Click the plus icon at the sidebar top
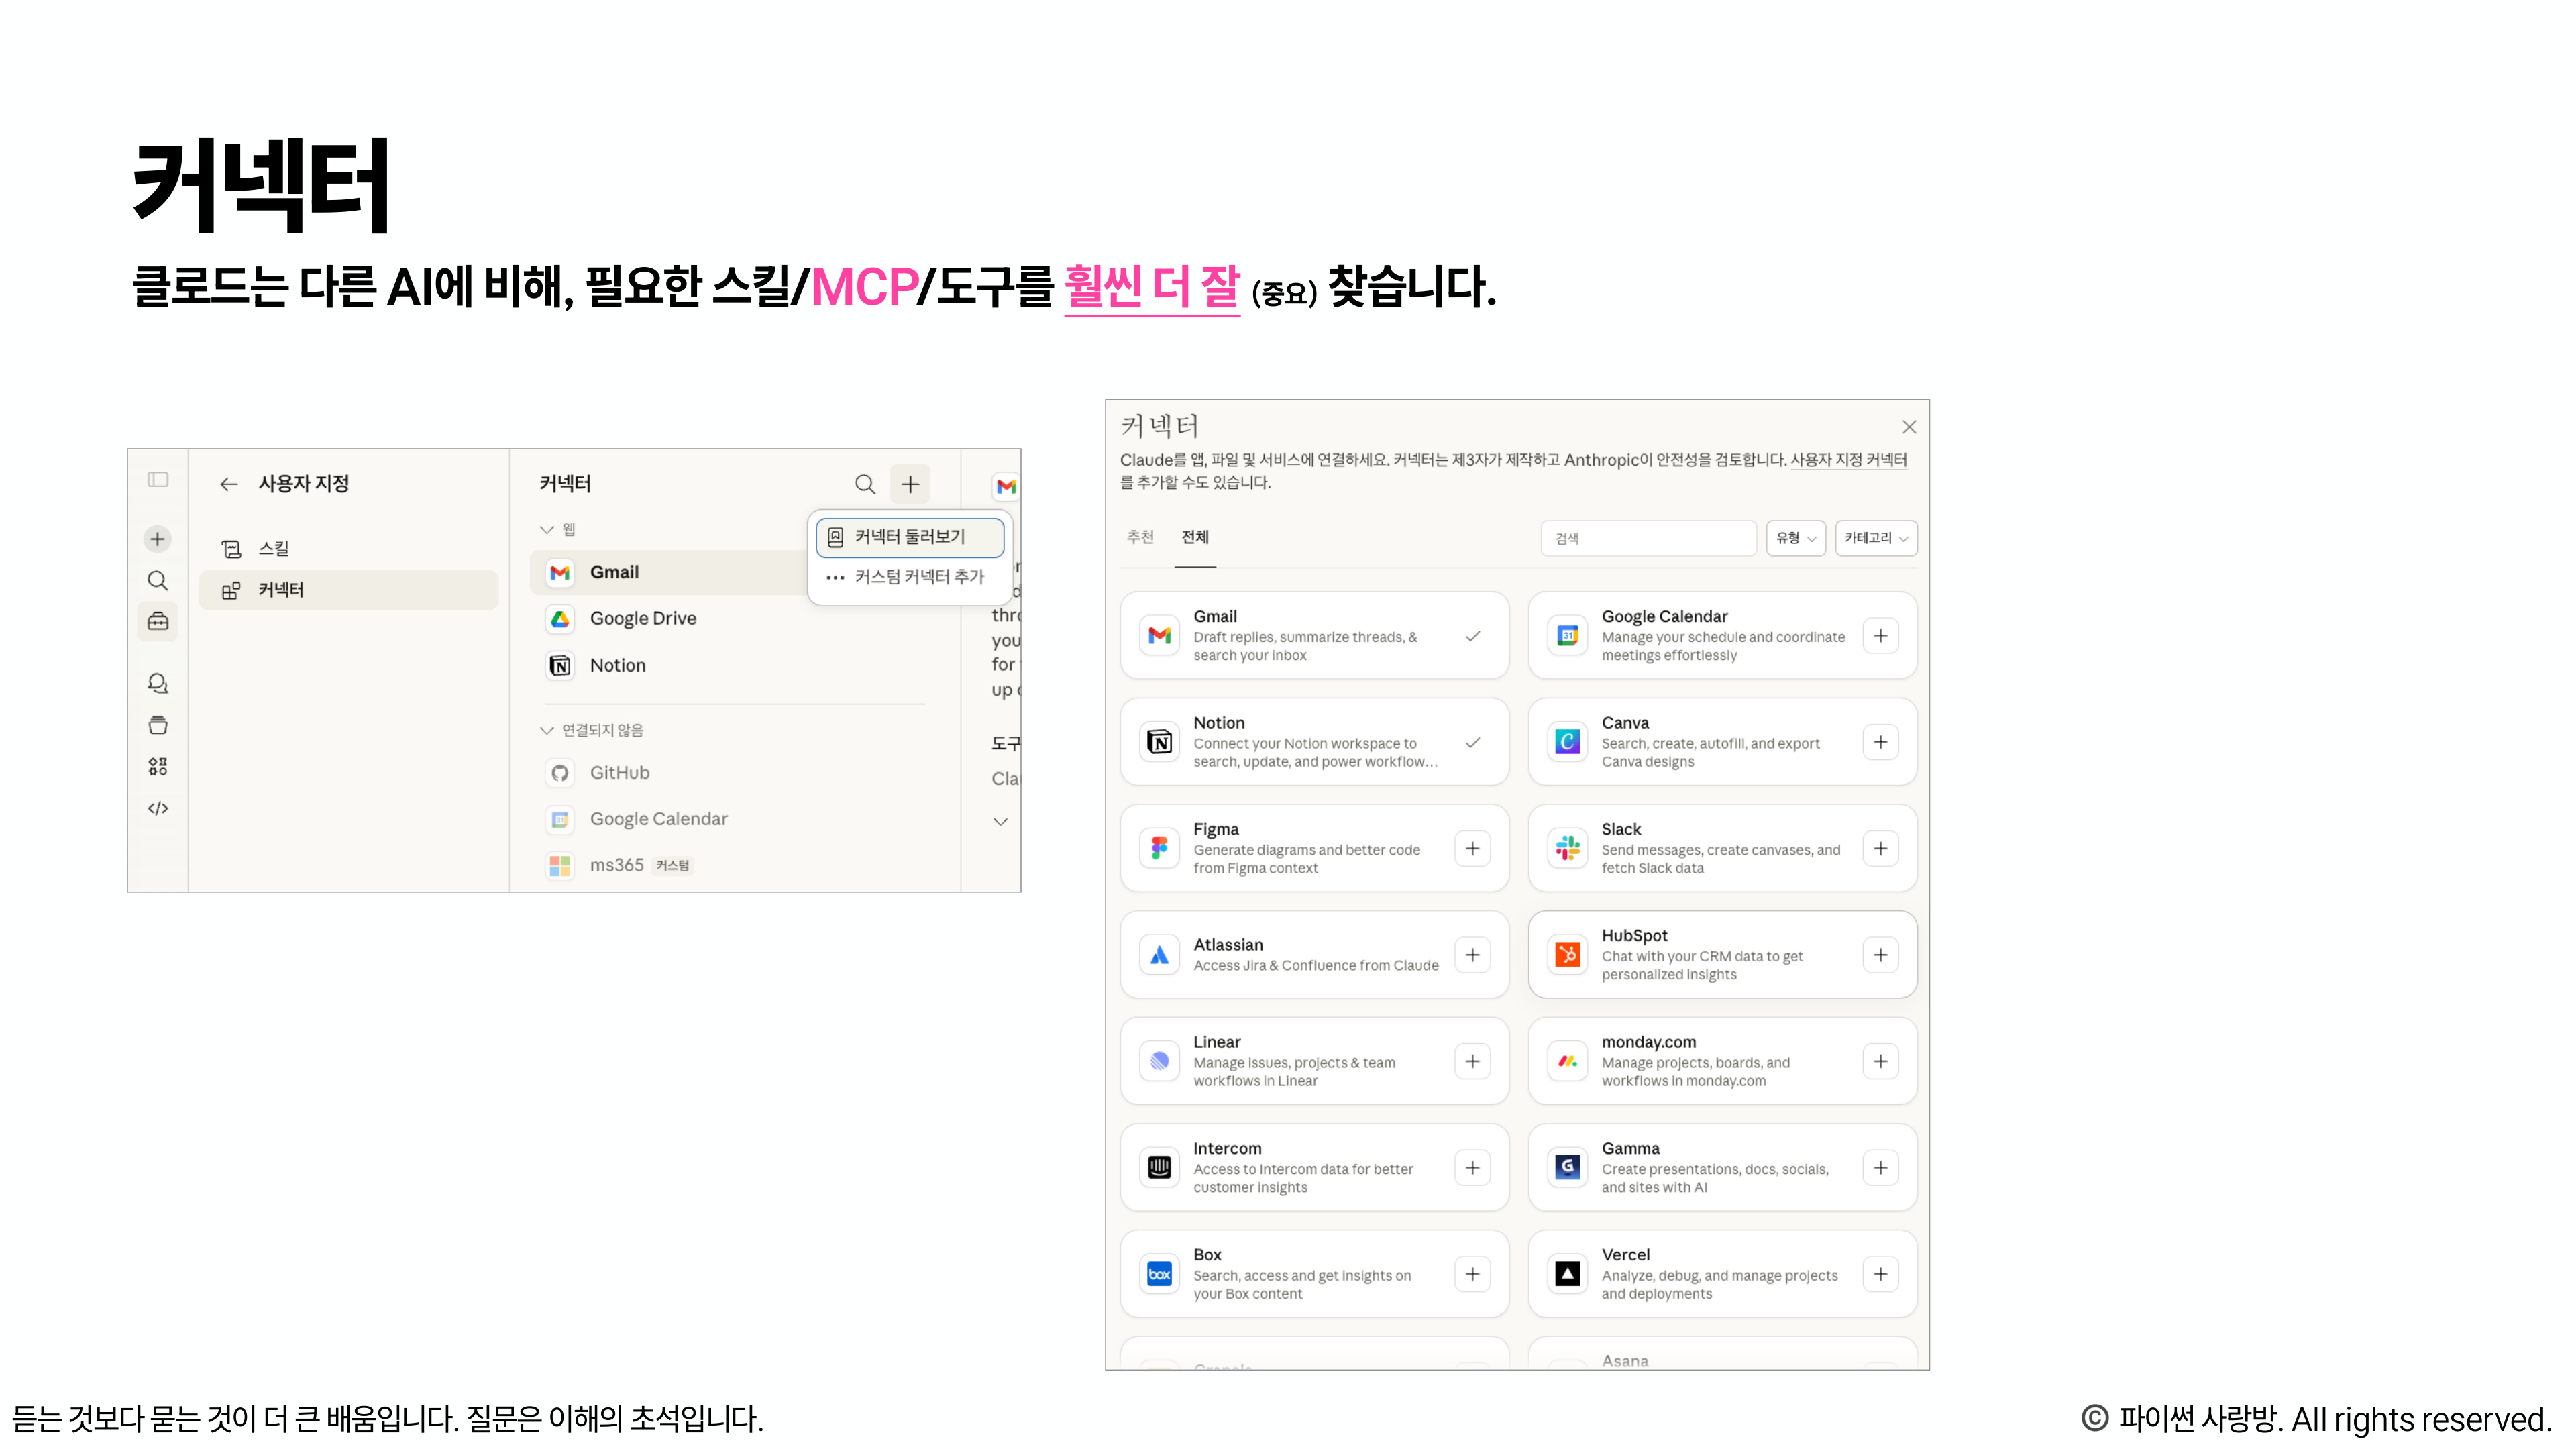This screenshot has height=1449, width=2576. click(157, 538)
